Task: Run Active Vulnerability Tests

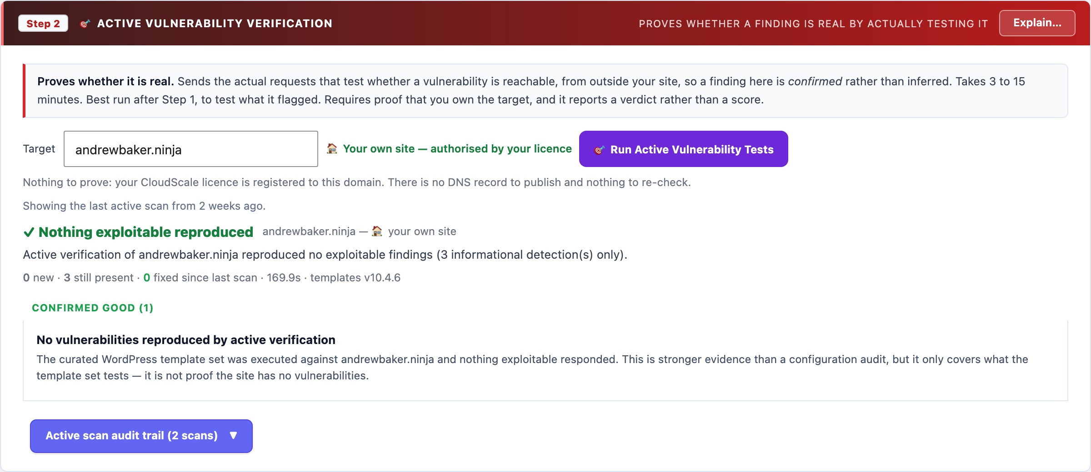Action: coord(683,149)
